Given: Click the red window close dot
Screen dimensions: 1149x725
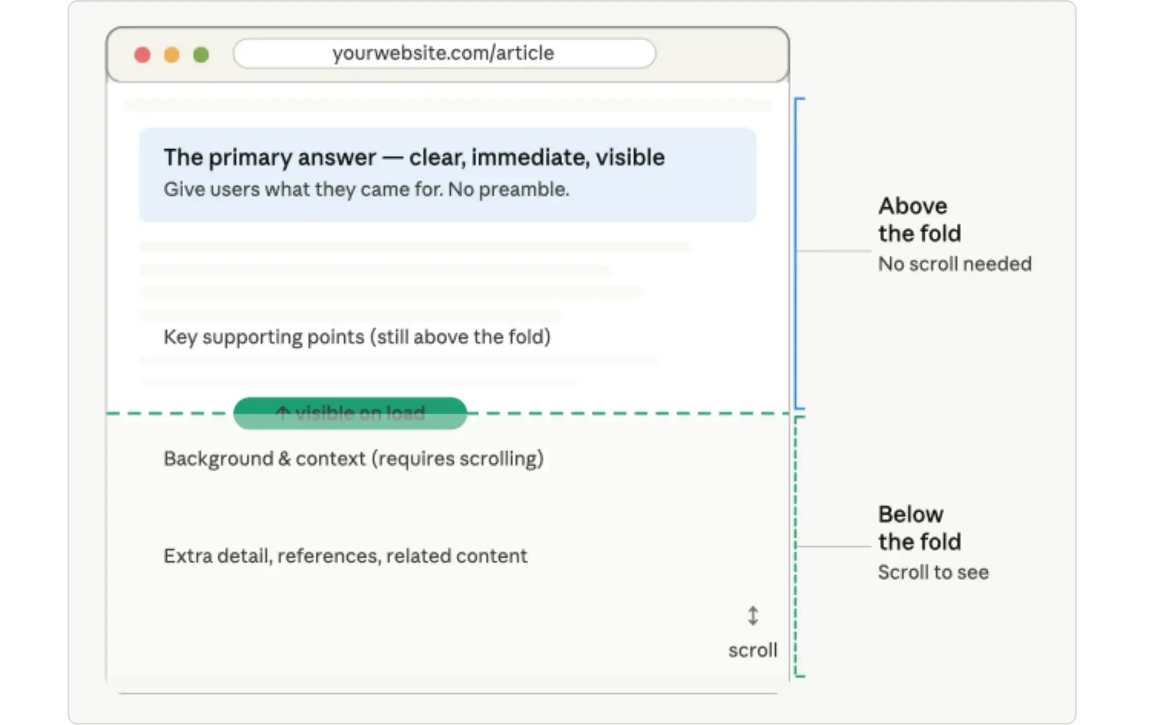Looking at the screenshot, I should pyautogui.click(x=142, y=55).
